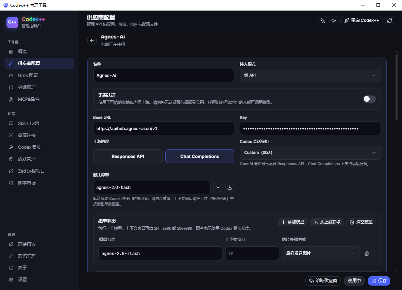Expand the default model chevron dropdown

[218, 187]
